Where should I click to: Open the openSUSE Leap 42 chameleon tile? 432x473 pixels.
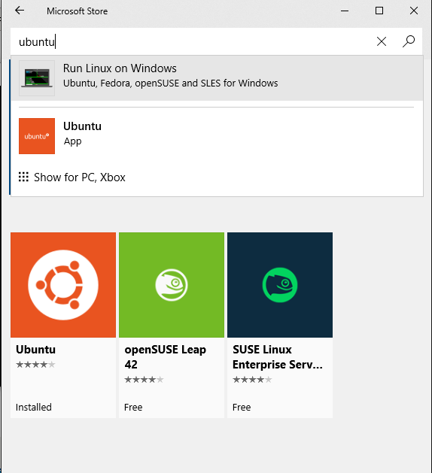pyautogui.click(x=172, y=285)
